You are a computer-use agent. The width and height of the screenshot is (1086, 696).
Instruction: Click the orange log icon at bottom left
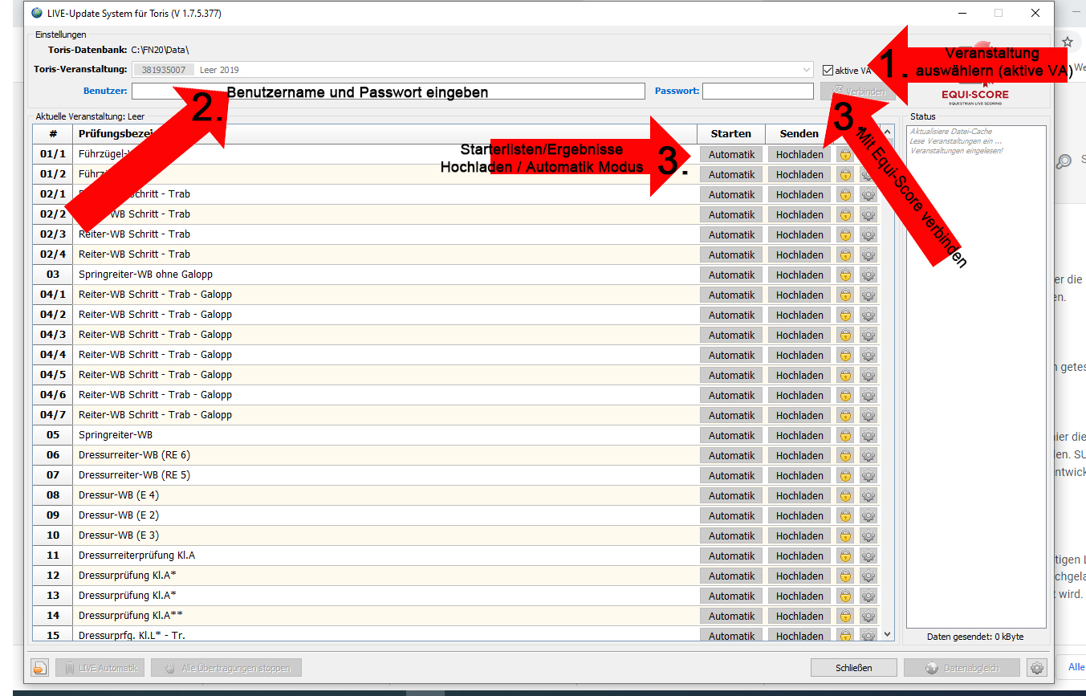point(40,668)
